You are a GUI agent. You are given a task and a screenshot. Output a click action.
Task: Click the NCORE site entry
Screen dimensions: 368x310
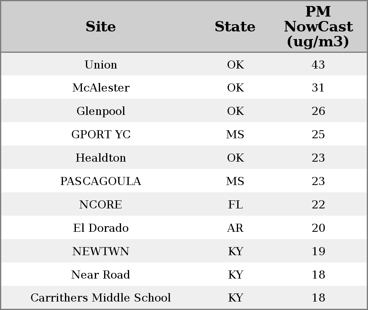pos(101,204)
